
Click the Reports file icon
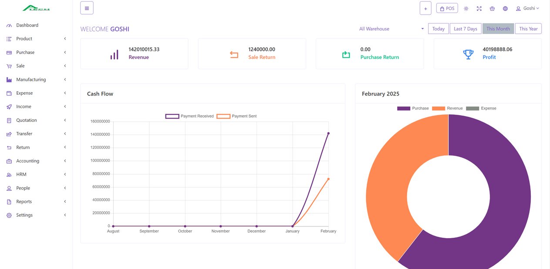click(x=9, y=202)
